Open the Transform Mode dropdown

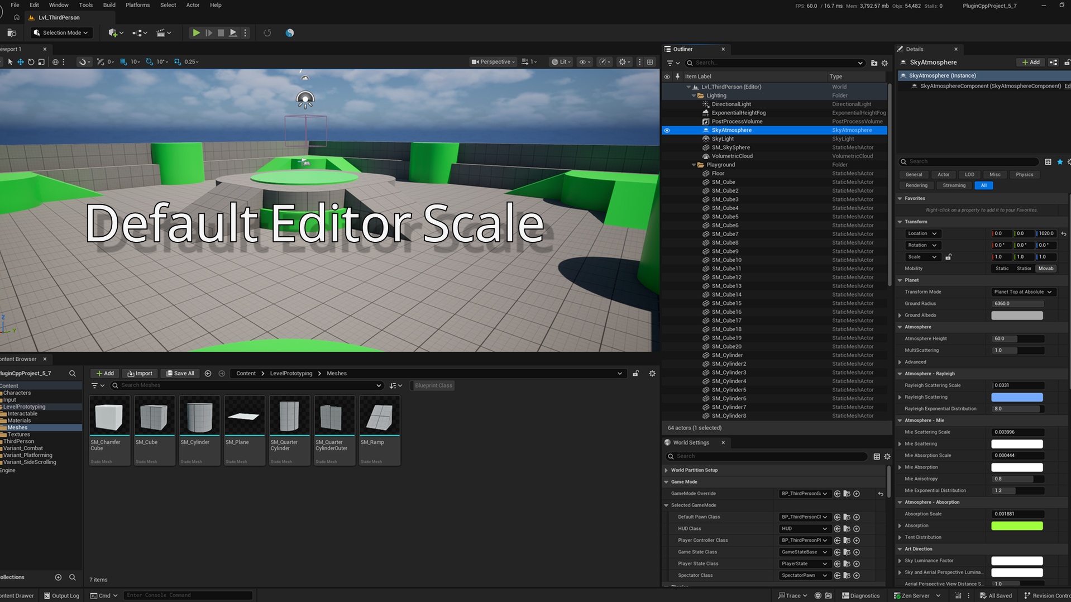pyautogui.click(x=1023, y=292)
